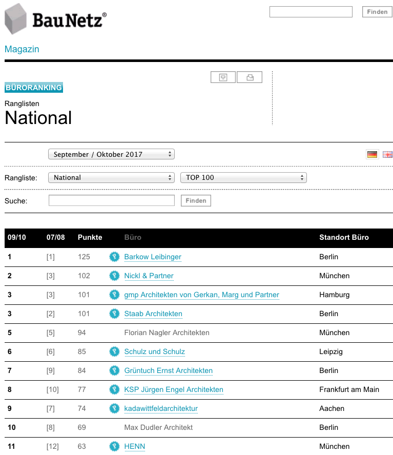Focus the top header search field
The image size is (393, 455).
311,12
